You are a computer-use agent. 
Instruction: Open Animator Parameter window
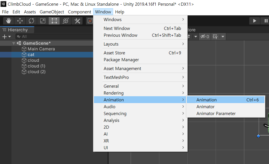pos(226,113)
